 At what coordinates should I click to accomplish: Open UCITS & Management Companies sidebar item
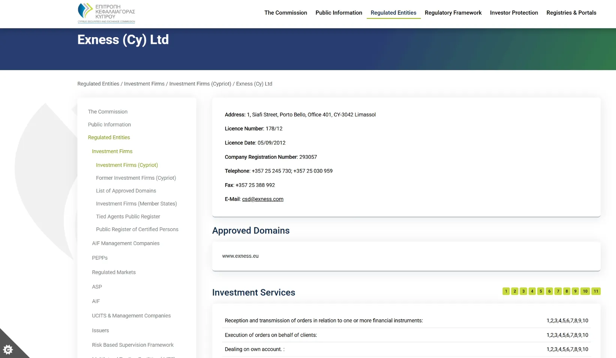pyautogui.click(x=131, y=316)
